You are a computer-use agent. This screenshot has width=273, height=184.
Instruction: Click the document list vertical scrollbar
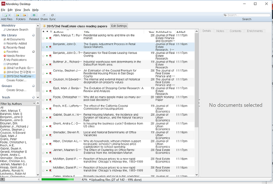(196, 80)
